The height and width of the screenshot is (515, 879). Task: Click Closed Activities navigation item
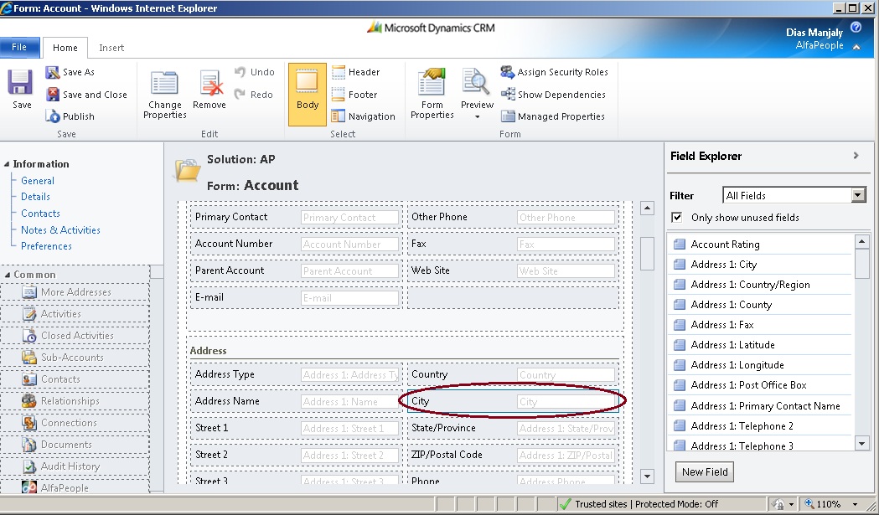[x=75, y=336]
